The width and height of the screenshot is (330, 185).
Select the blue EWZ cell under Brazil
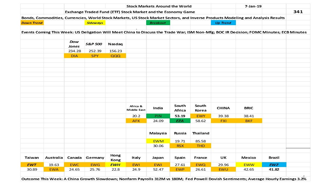[x=274, y=165]
